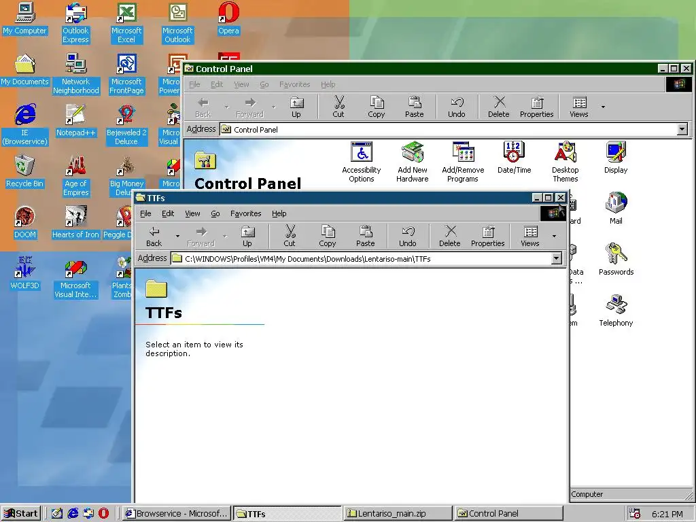Image resolution: width=696 pixels, height=522 pixels.
Task: Click Properties in TTFs window toolbar
Action: click(x=488, y=236)
